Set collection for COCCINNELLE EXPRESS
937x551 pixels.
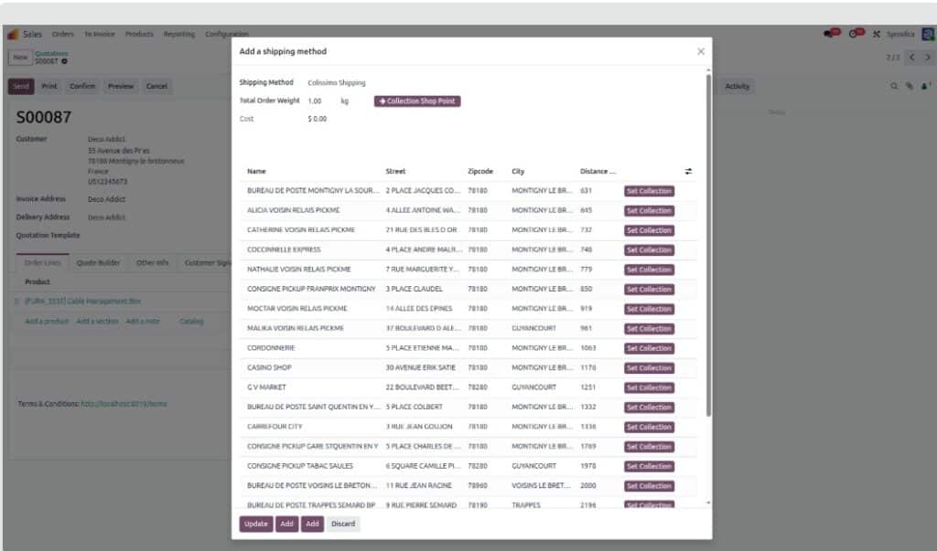[x=649, y=249]
